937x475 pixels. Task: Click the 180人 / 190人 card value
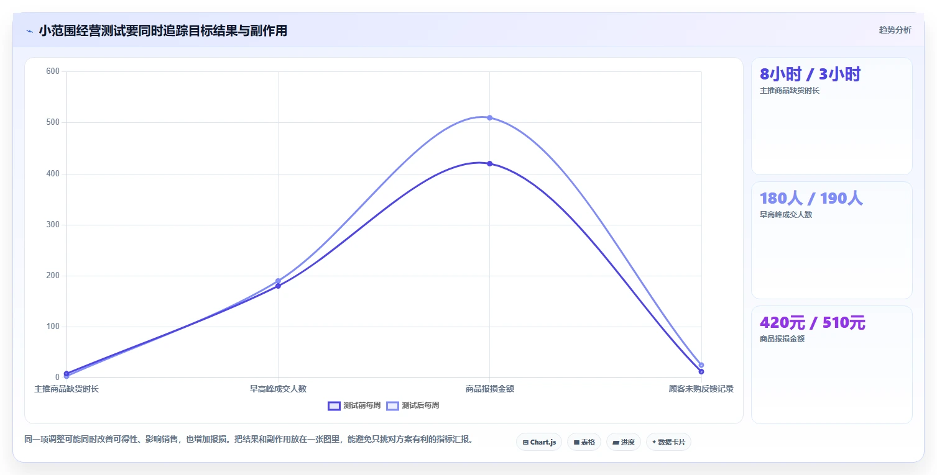pyautogui.click(x=811, y=199)
